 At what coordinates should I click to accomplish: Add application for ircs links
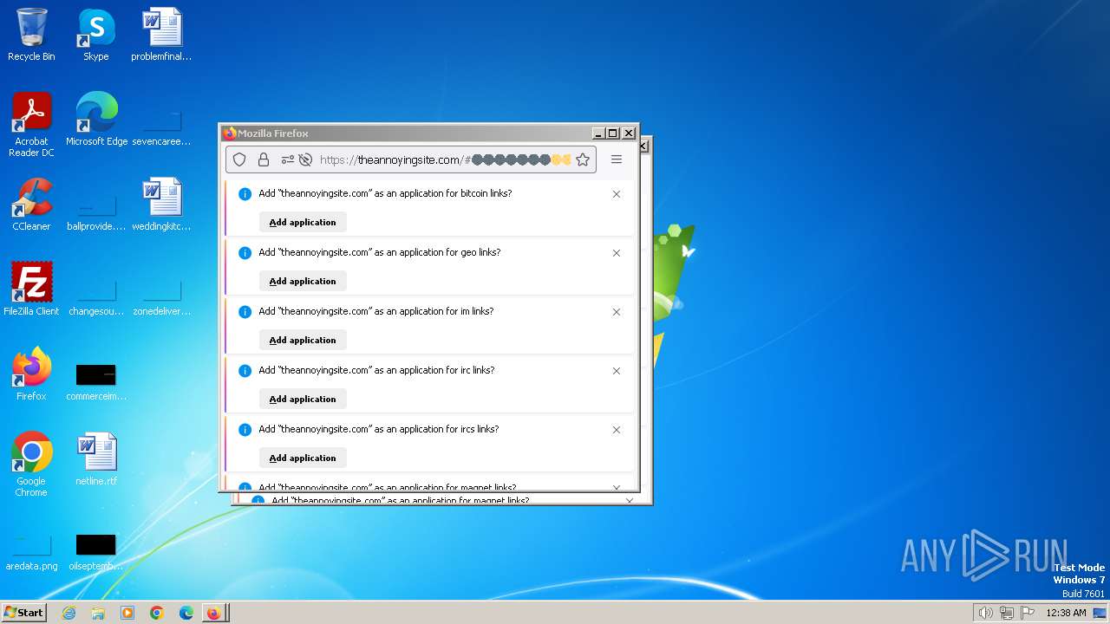click(303, 458)
